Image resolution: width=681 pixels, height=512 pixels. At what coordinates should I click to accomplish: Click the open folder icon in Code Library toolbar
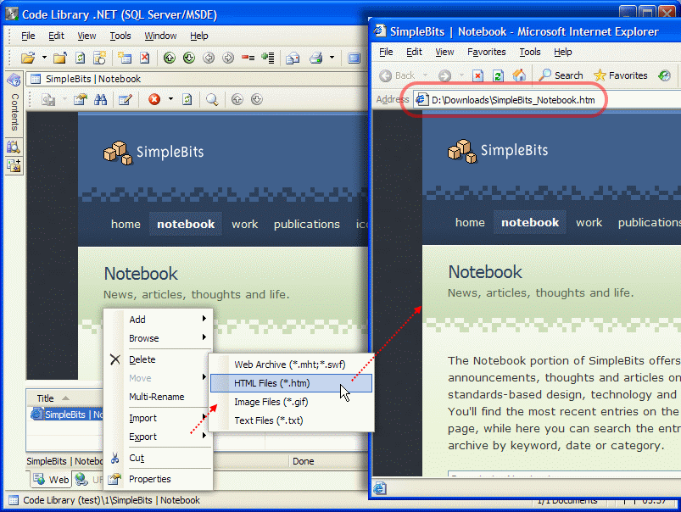[x=28, y=58]
